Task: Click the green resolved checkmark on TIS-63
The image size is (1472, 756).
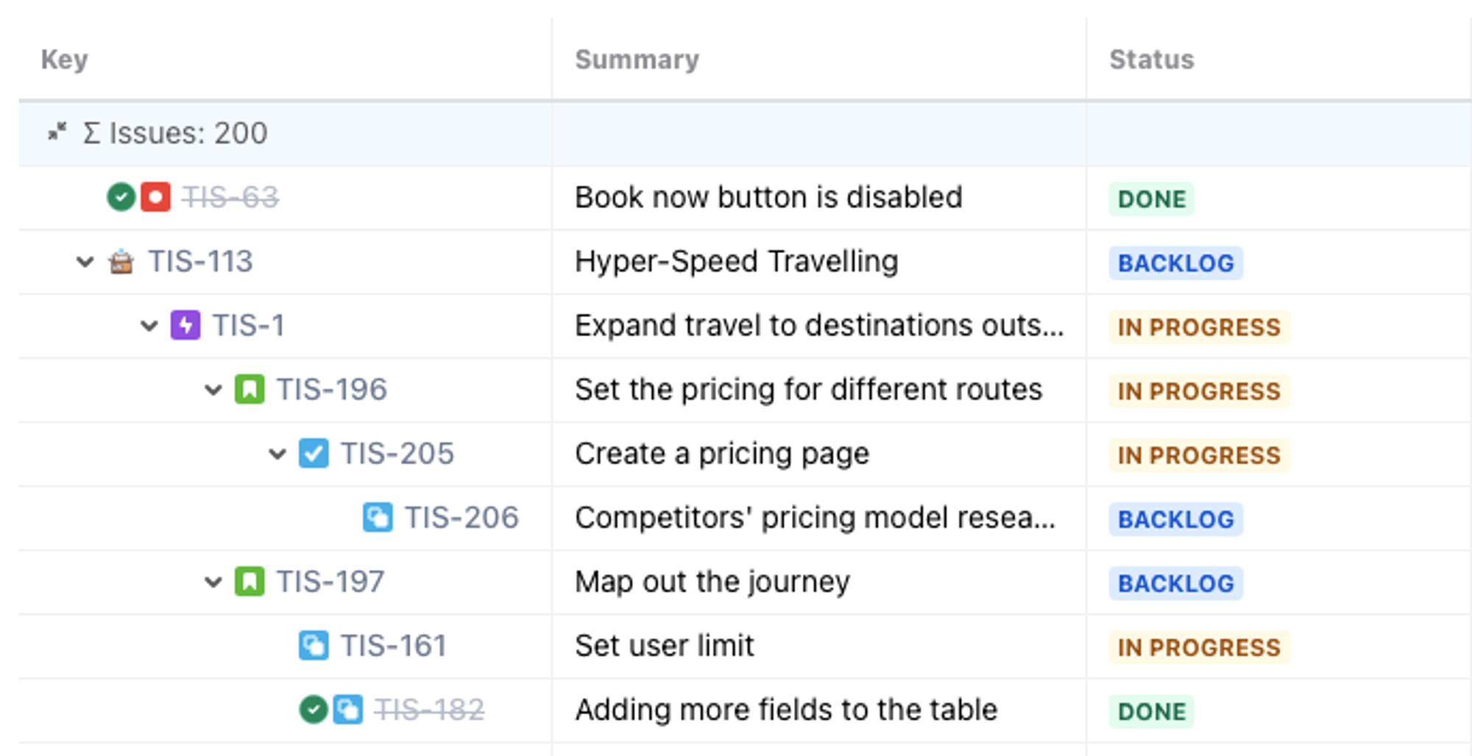Action: pos(121,197)
